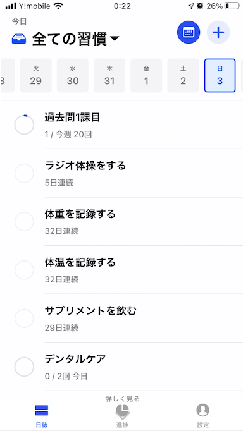This screenshot has height=431, width=243.
Task: Open the 体温を記録する habit
Action: (144, 270)
